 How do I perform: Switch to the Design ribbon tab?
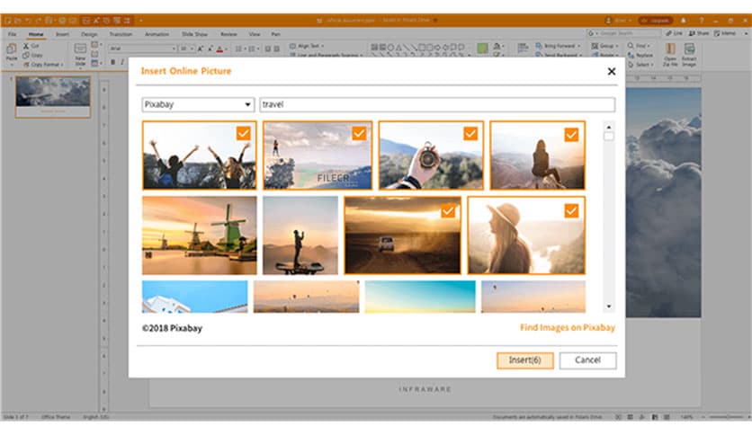(x=89, y=34)
